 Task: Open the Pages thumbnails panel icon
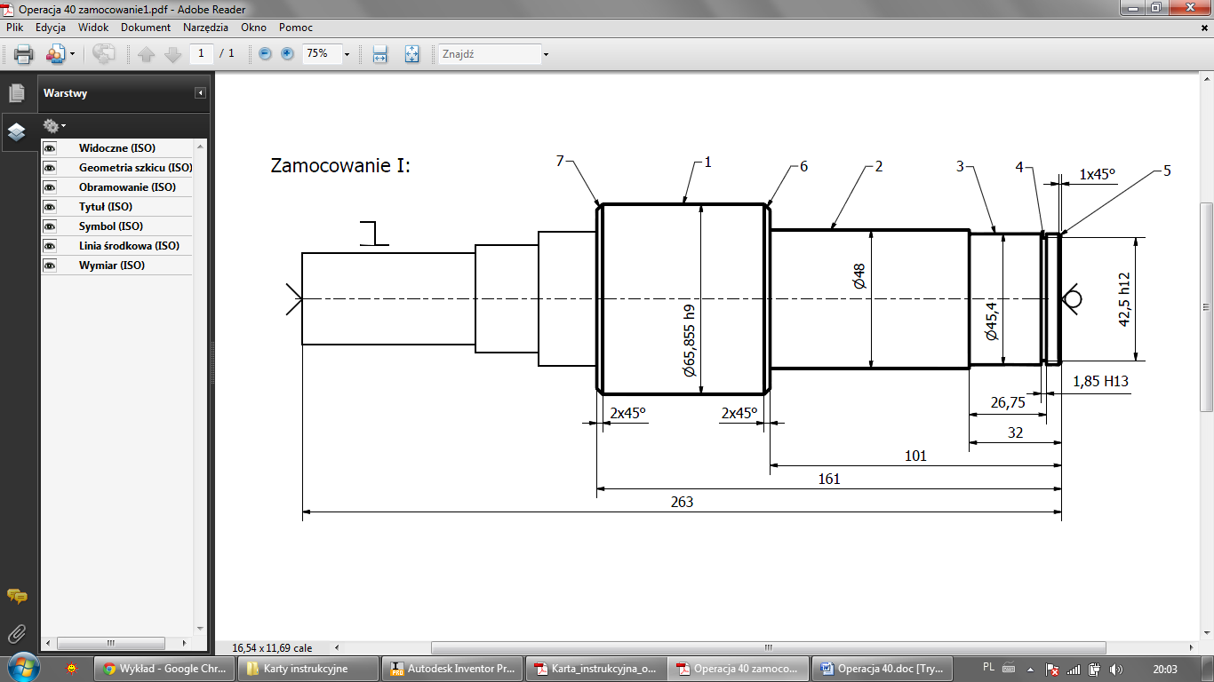tap(16, 93)
